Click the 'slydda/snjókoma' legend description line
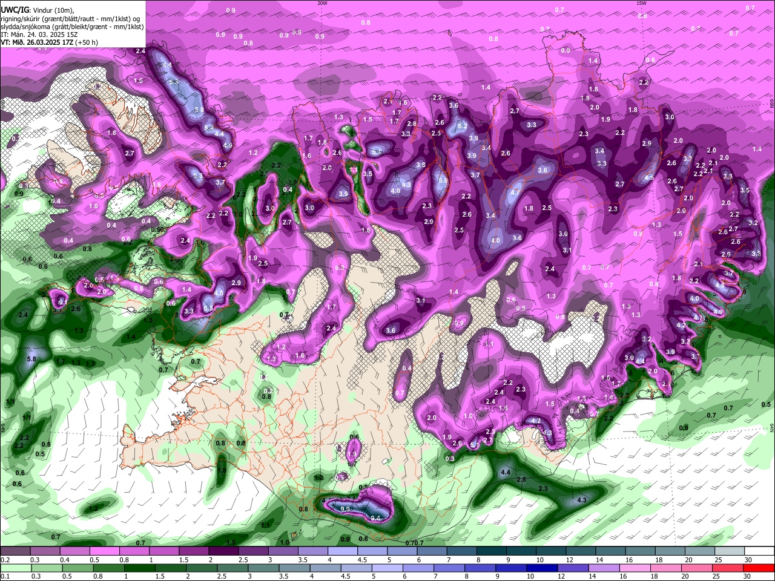 click(72, 26)
